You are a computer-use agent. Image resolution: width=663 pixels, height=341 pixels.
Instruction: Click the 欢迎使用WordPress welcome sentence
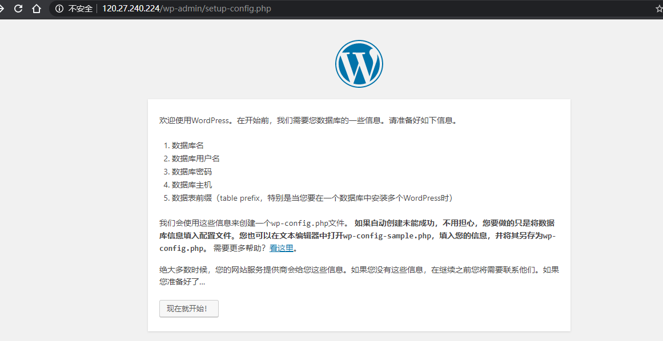point(308,121)
